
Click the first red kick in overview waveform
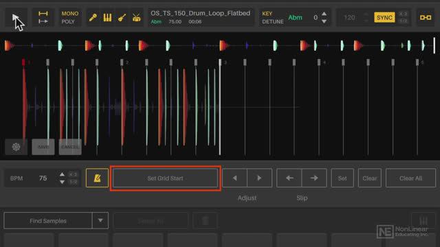click(x=9, y=45)
